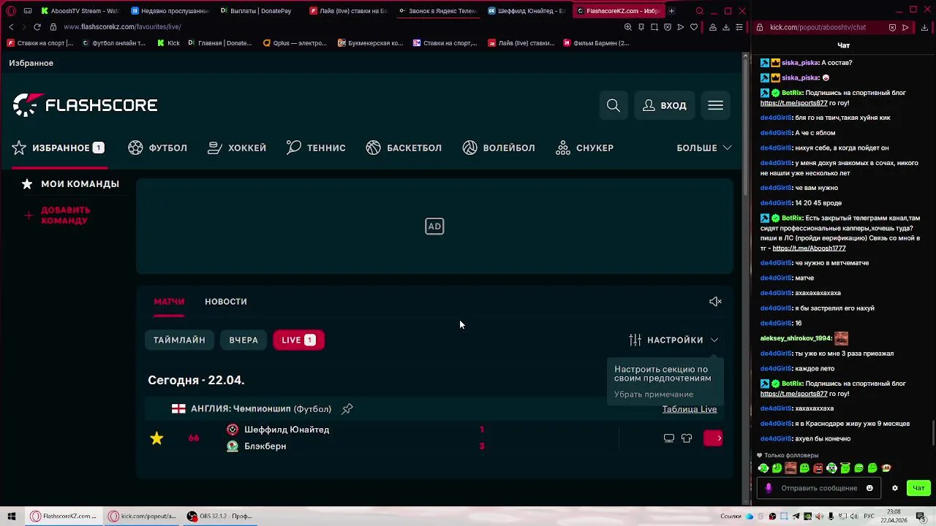Open the Волейбол sport section

499,148
